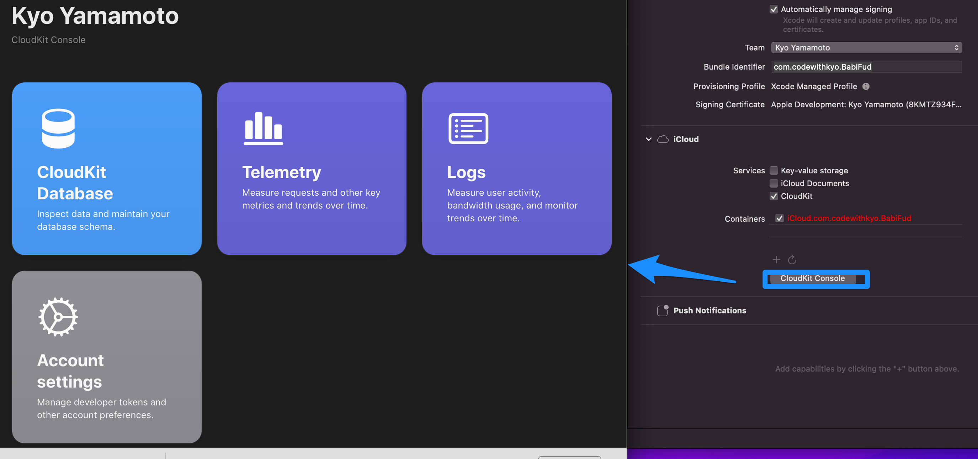Uncheck the iCloud.com.codewithkyo.BabiFud container
Image resolution: width=978 pixels, height=459 pixels.
[x=780, y=218]
